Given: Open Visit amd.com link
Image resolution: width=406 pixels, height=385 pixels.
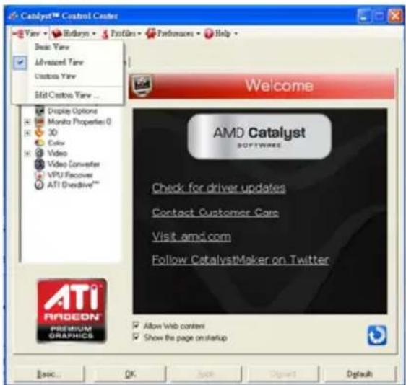Looking at the screenshot, I should point(191,236).
